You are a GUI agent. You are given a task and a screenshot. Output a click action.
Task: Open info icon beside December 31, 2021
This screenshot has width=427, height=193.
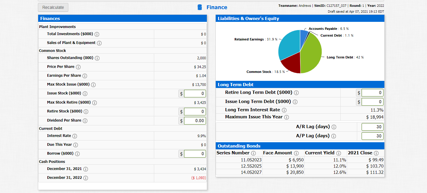pyautogui.click(x=86, y=169)
